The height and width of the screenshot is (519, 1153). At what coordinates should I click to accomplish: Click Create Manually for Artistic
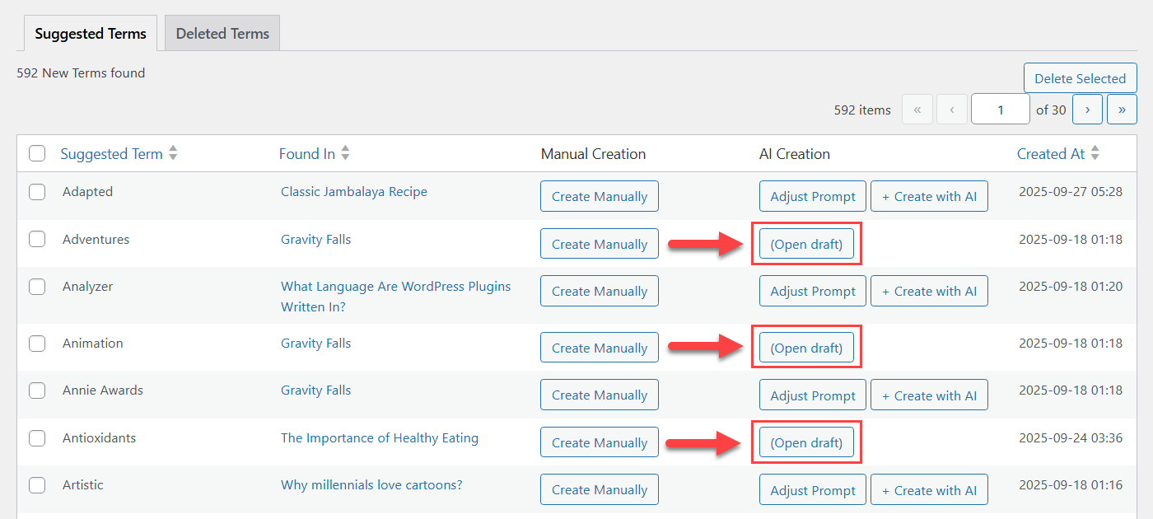tap(600, 489)
